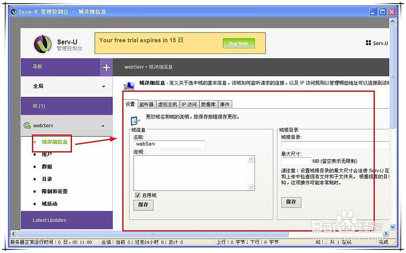Click the free trial expires text

[141, 41]
